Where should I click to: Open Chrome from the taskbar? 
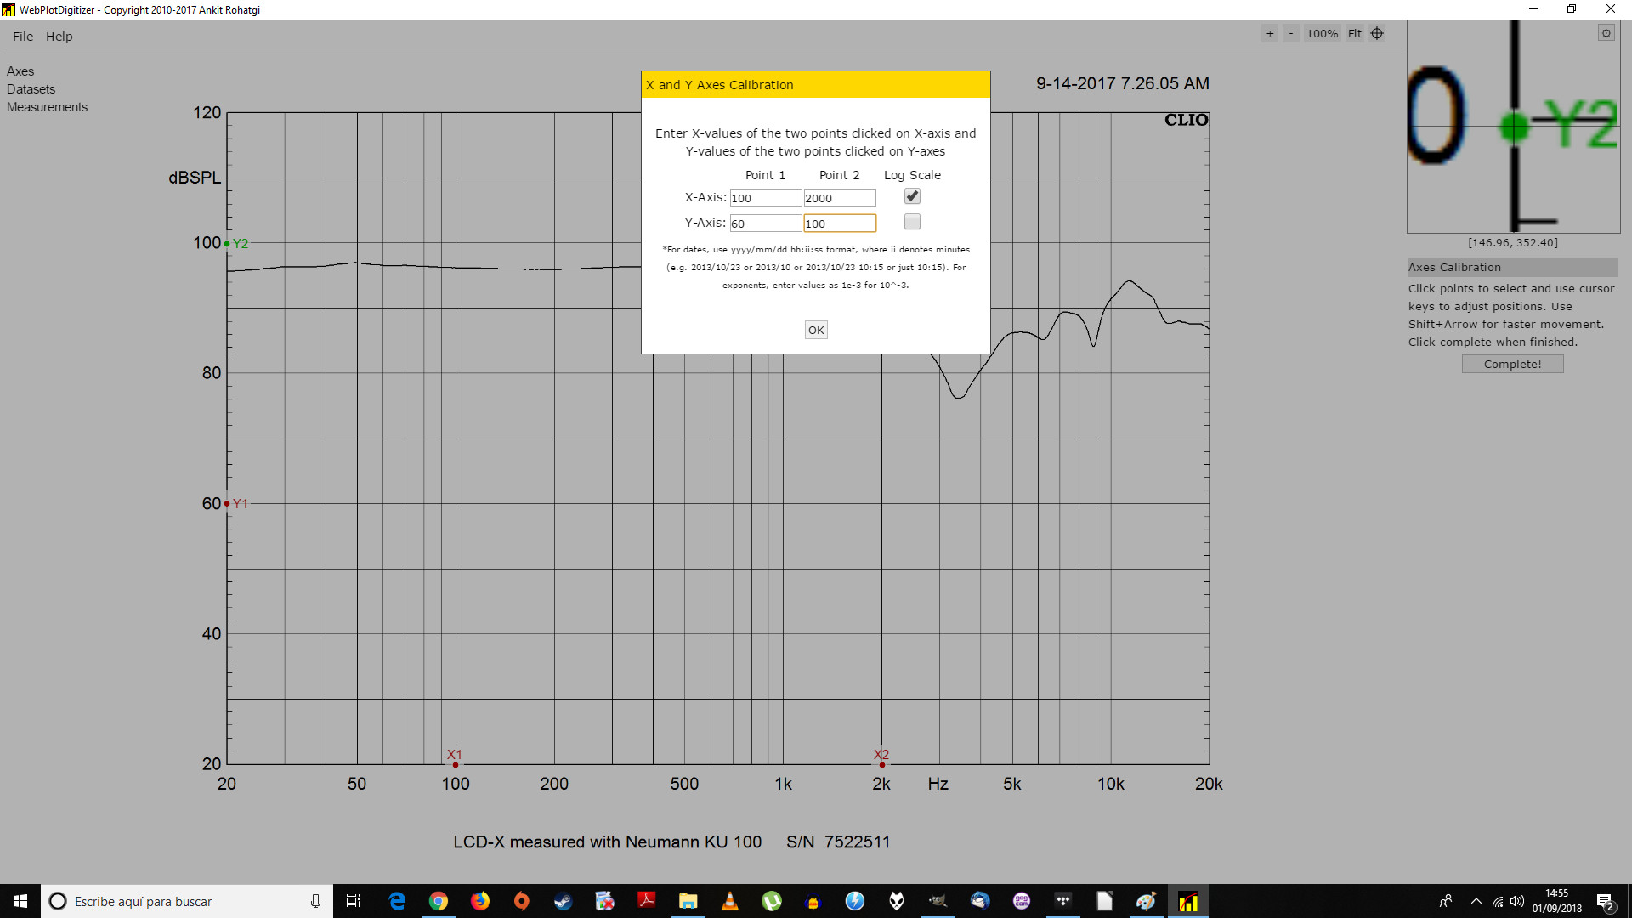[439, 901]
